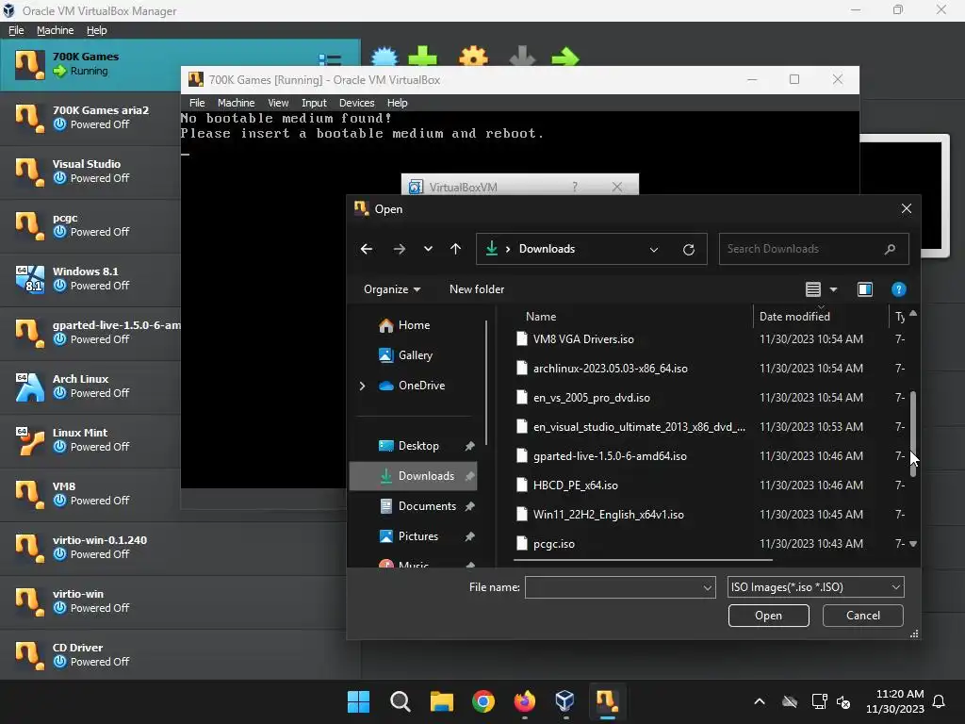Click the File name input field
Screen dimensions: 965x724
pos(613,587)
